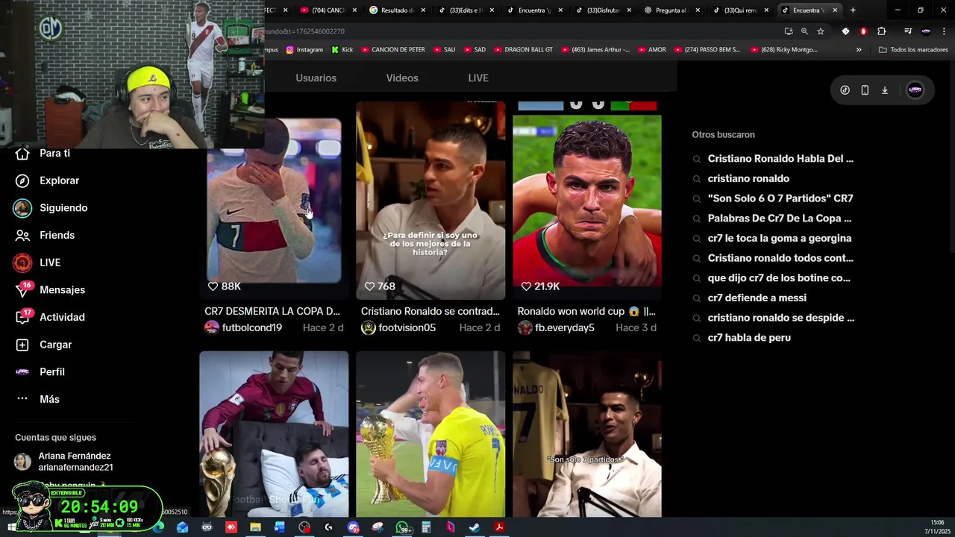Like the 88K video heart icon
Screen dimensions: 955x537
213,286
